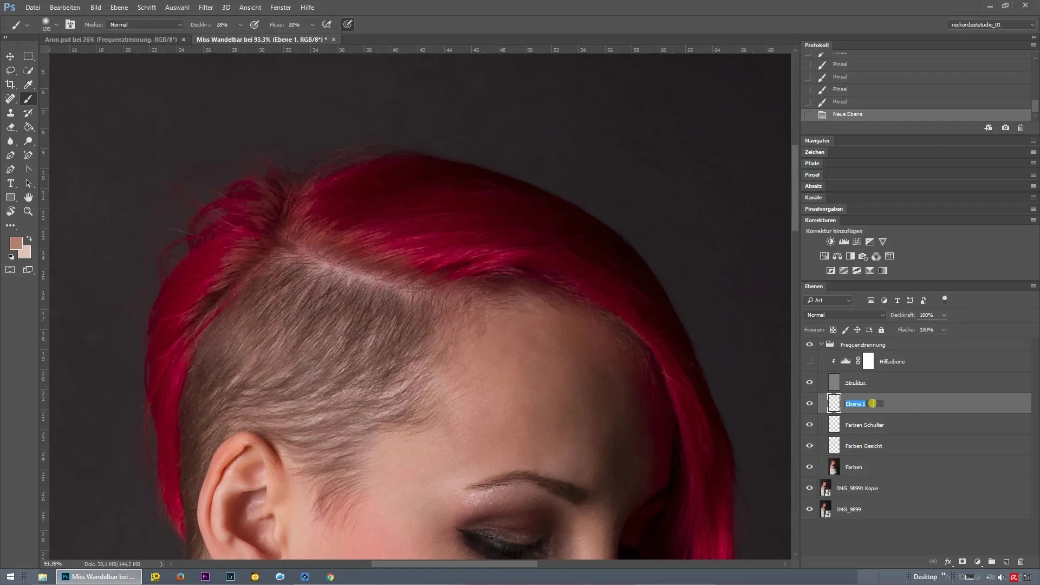Click the background color swatch
The height and width of the screenshot is (585, 1040).
26,253
